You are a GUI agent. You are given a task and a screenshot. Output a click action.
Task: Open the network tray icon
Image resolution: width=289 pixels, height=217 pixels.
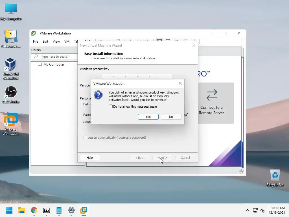coord(255,210)
